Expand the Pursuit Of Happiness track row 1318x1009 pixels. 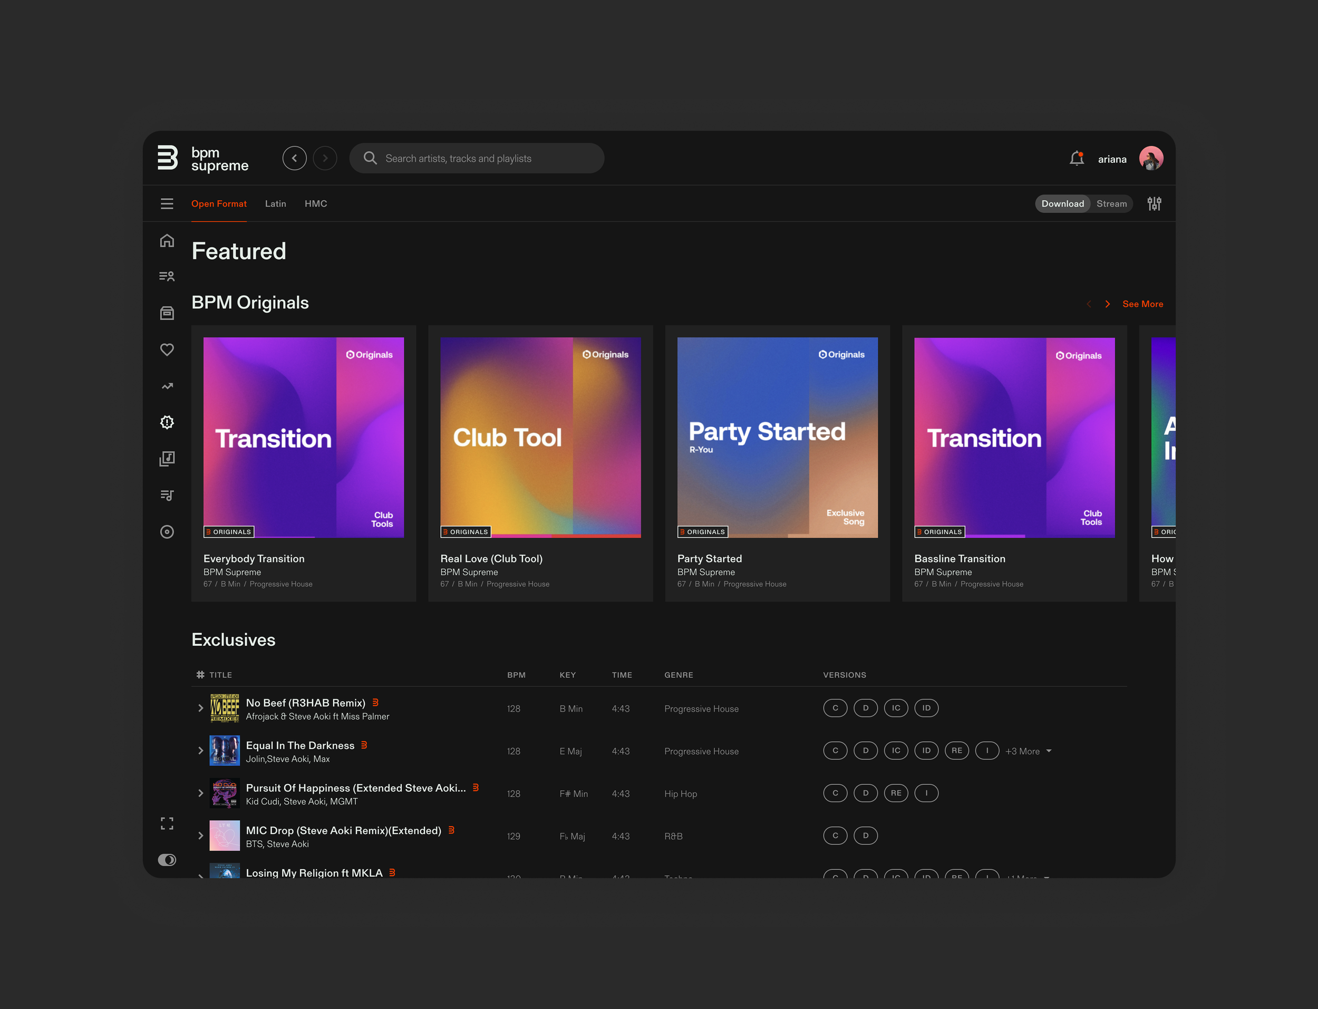coord(200,793)
